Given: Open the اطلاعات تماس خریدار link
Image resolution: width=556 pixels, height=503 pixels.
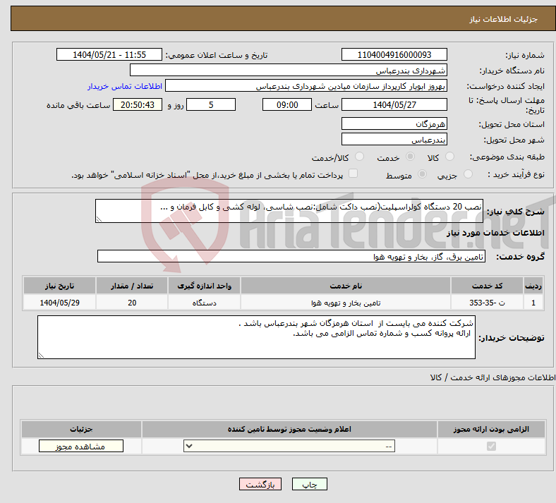Looking at the screenshot, I should [125, 86].
